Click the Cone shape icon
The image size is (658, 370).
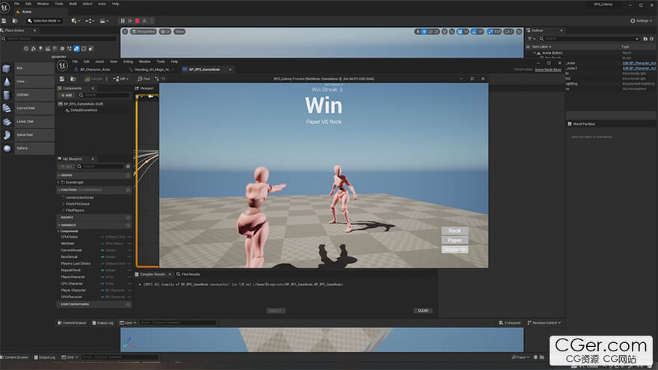[7, 81]
